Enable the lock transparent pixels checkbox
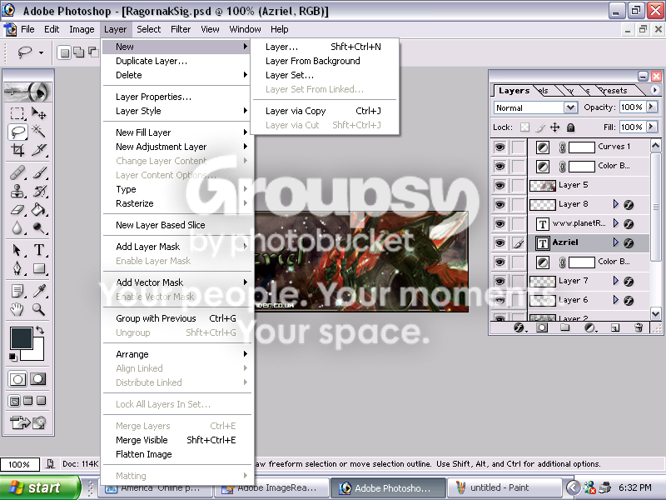 coord(525,127)
